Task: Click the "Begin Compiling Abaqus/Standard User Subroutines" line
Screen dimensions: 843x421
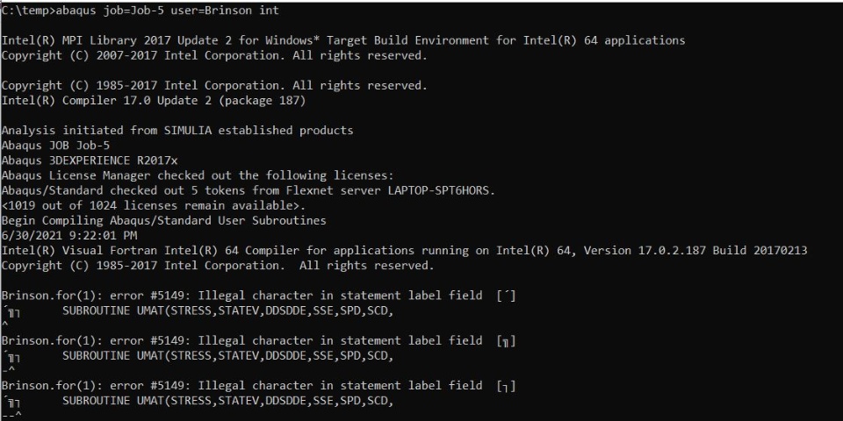Action: (x=163, y=220)
